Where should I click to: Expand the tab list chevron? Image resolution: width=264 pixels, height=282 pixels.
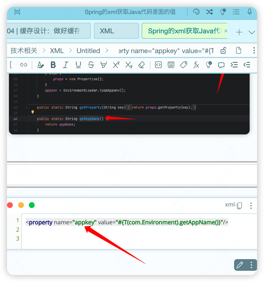[252, 33]
